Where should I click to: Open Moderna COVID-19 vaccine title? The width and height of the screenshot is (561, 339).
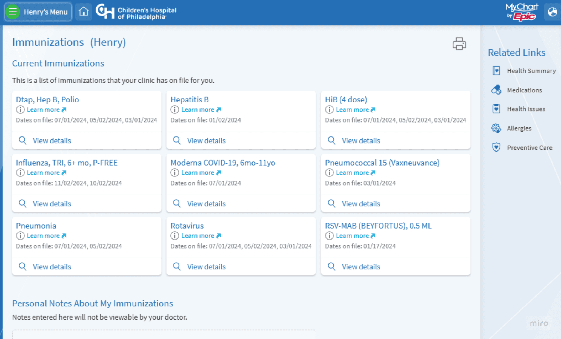click(223, 163)
